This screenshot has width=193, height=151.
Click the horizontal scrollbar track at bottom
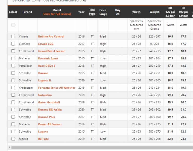coord(101,147)
